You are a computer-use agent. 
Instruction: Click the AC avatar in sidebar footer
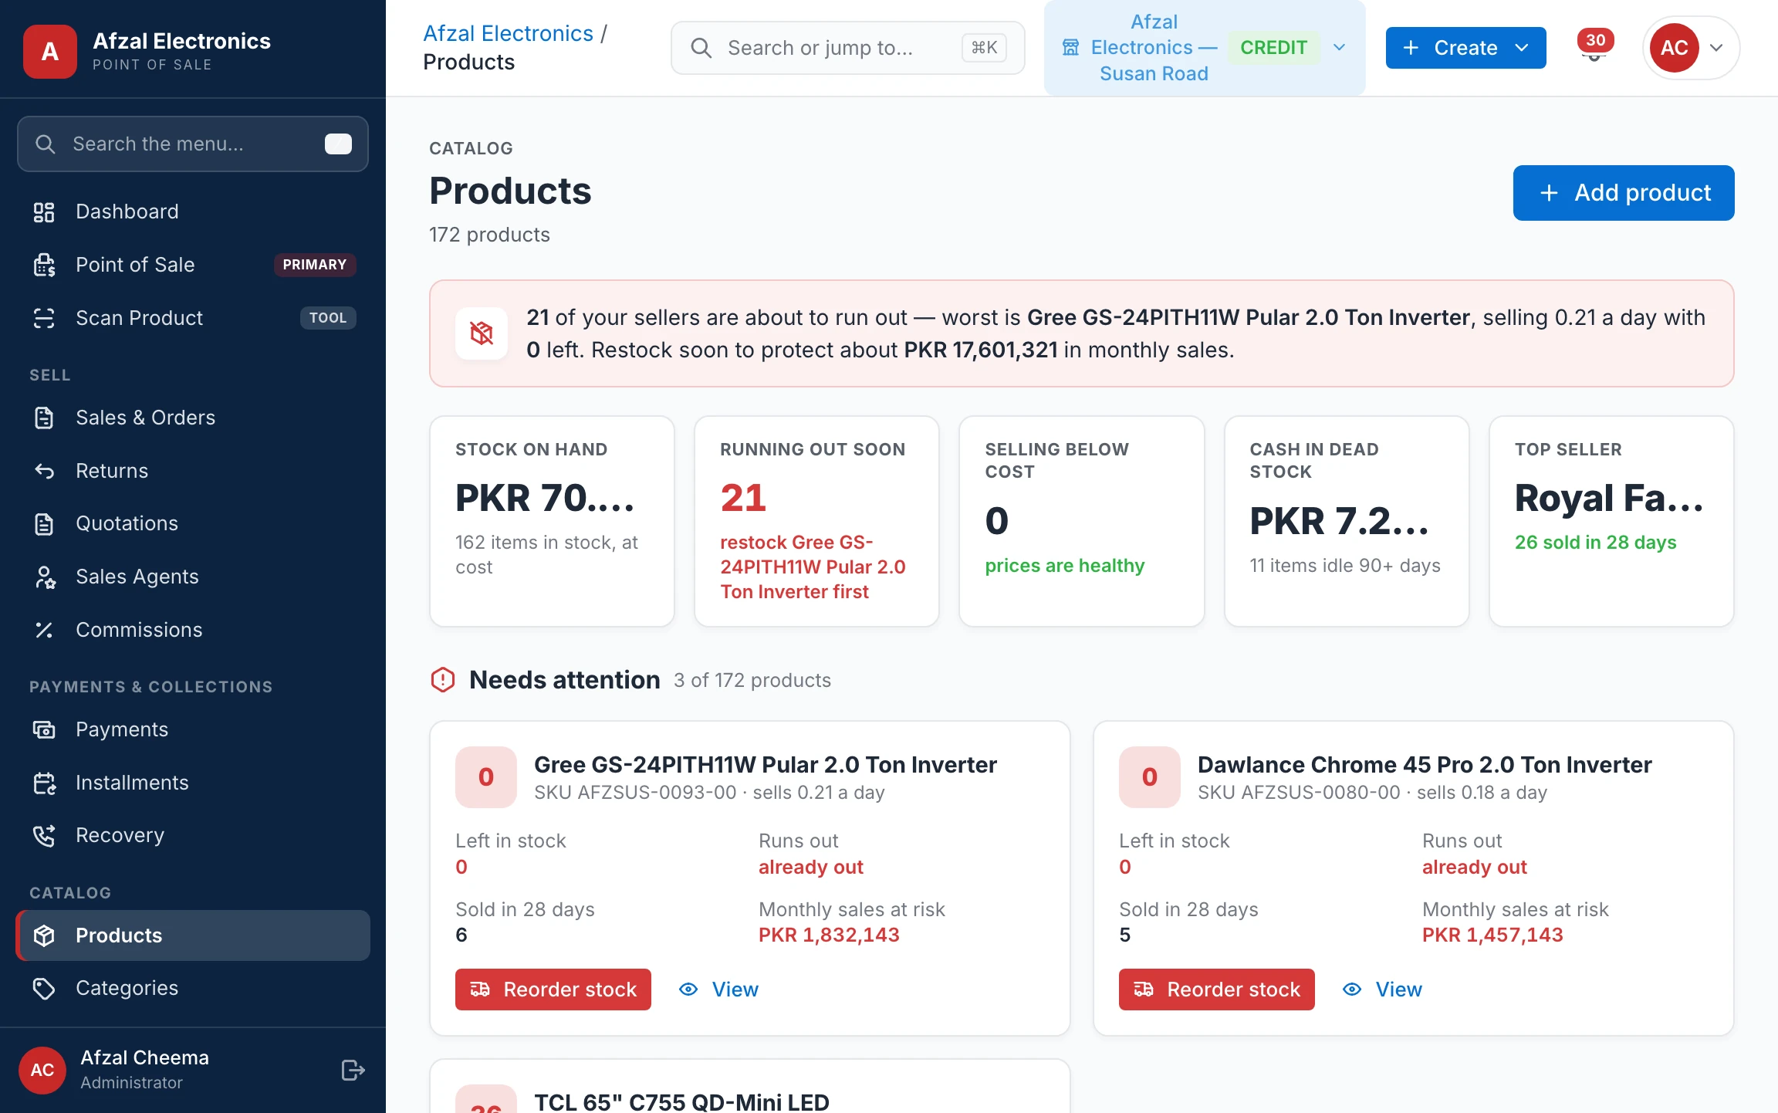tap(42, 1070)
